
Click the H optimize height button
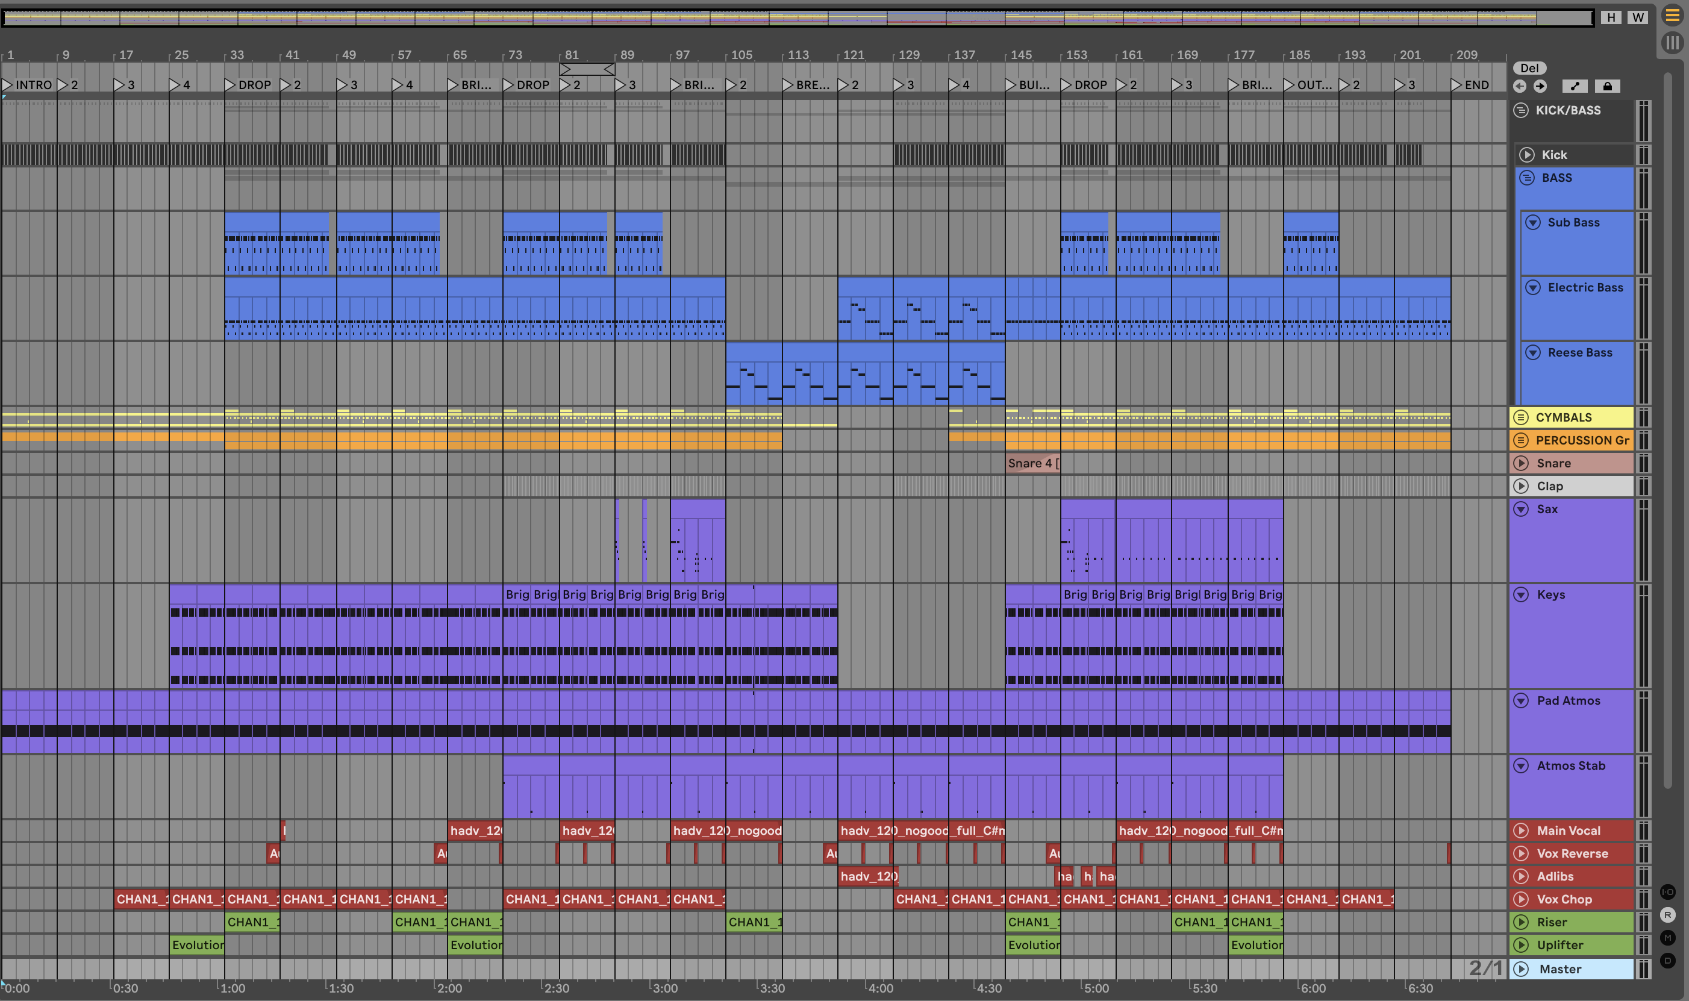pos(1611,17)
